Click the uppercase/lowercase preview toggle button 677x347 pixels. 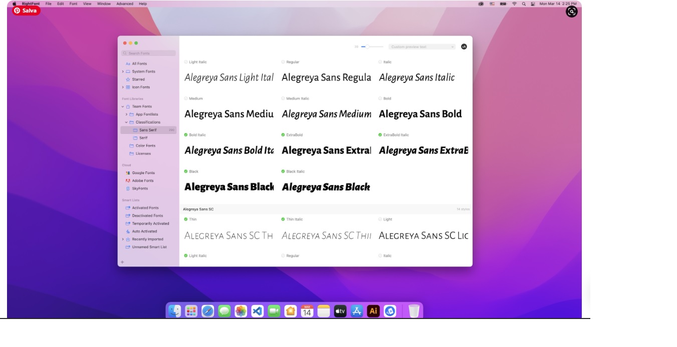[x=464, y=46]
